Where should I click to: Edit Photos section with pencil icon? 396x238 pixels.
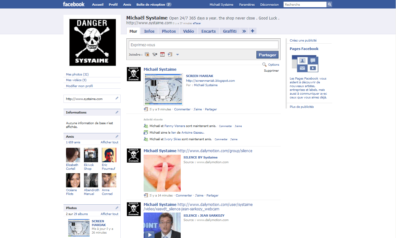(117, 208)
